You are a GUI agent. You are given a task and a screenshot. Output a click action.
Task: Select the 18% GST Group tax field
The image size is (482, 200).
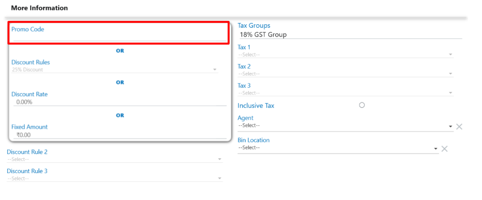(x=350, y=35)
